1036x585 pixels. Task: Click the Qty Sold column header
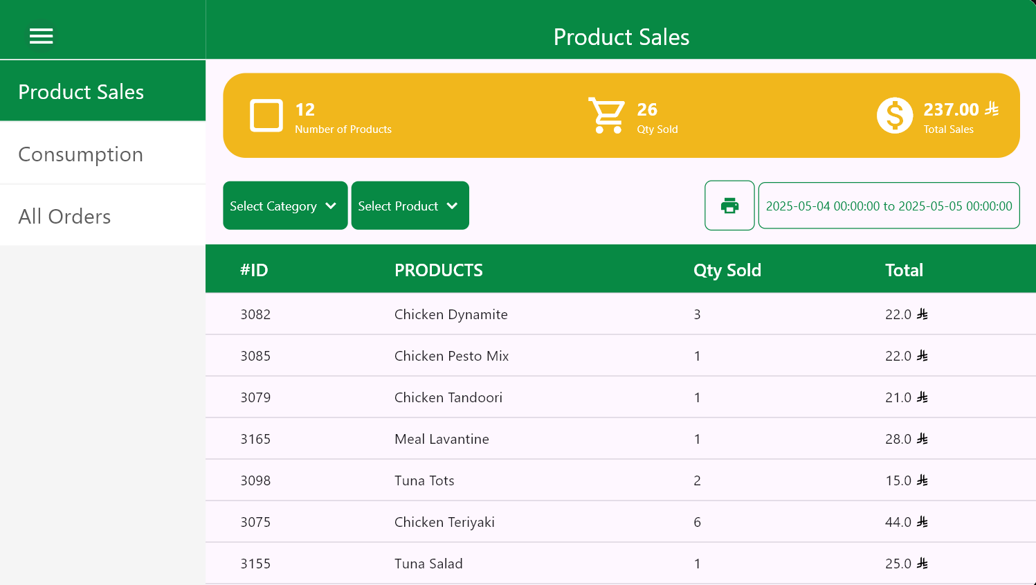click(x=727, y=270)
